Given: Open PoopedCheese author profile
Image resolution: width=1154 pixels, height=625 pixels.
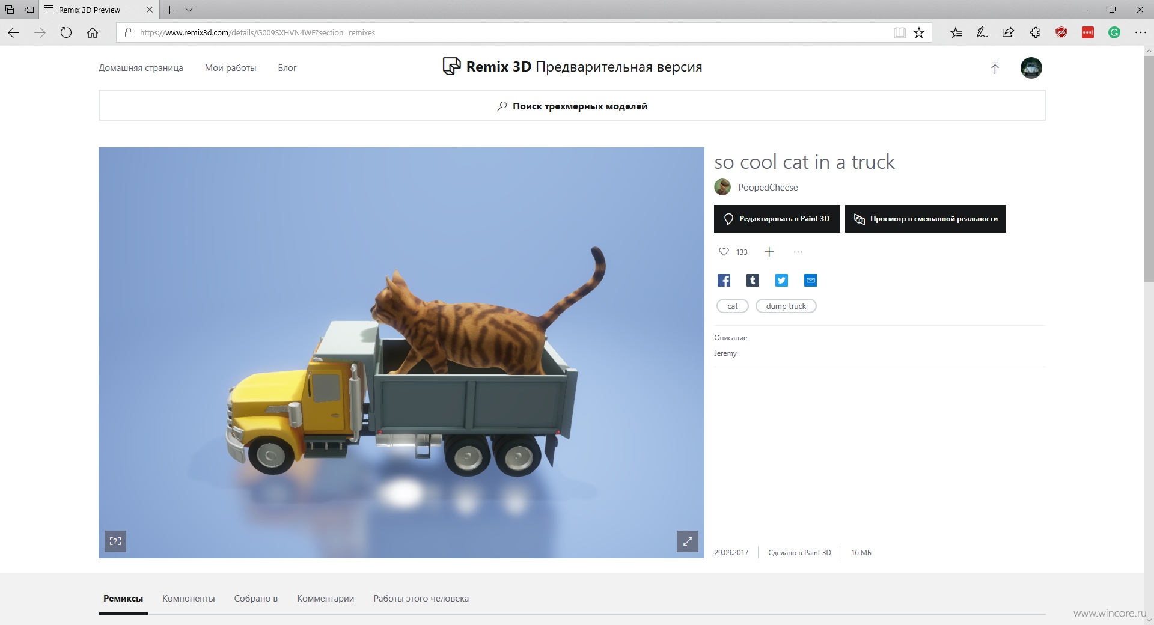Looking at the screenshot, I should 768,187.
